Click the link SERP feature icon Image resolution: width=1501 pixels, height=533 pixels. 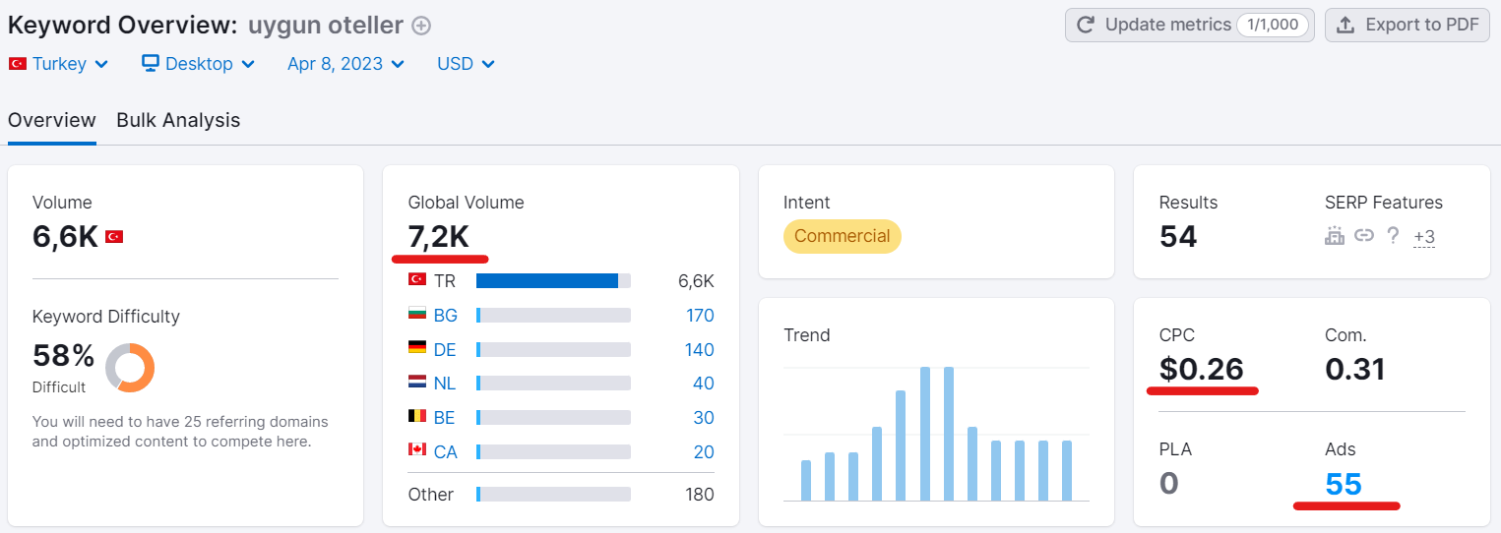[x=1364, y=236]
